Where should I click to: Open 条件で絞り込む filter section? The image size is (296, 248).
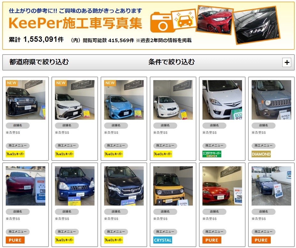click(x=171, y=62)
